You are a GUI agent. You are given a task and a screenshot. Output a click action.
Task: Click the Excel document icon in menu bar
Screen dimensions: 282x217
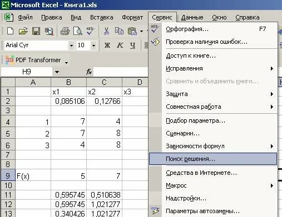[x=8, y=17]
